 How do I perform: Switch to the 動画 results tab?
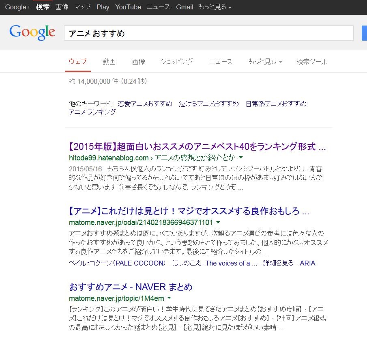coord(109,62)
